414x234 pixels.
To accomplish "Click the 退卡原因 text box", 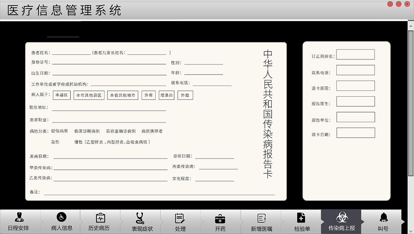I will tap(355, 86).
